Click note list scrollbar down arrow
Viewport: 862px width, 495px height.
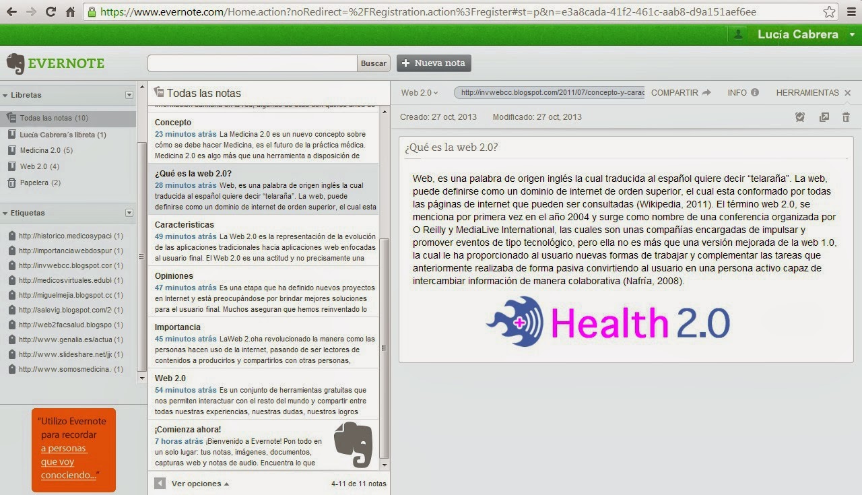coord(385,465)
